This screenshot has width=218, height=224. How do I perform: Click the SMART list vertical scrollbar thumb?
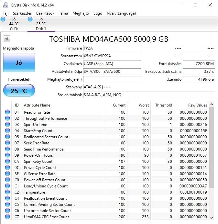tap(212, 148)
